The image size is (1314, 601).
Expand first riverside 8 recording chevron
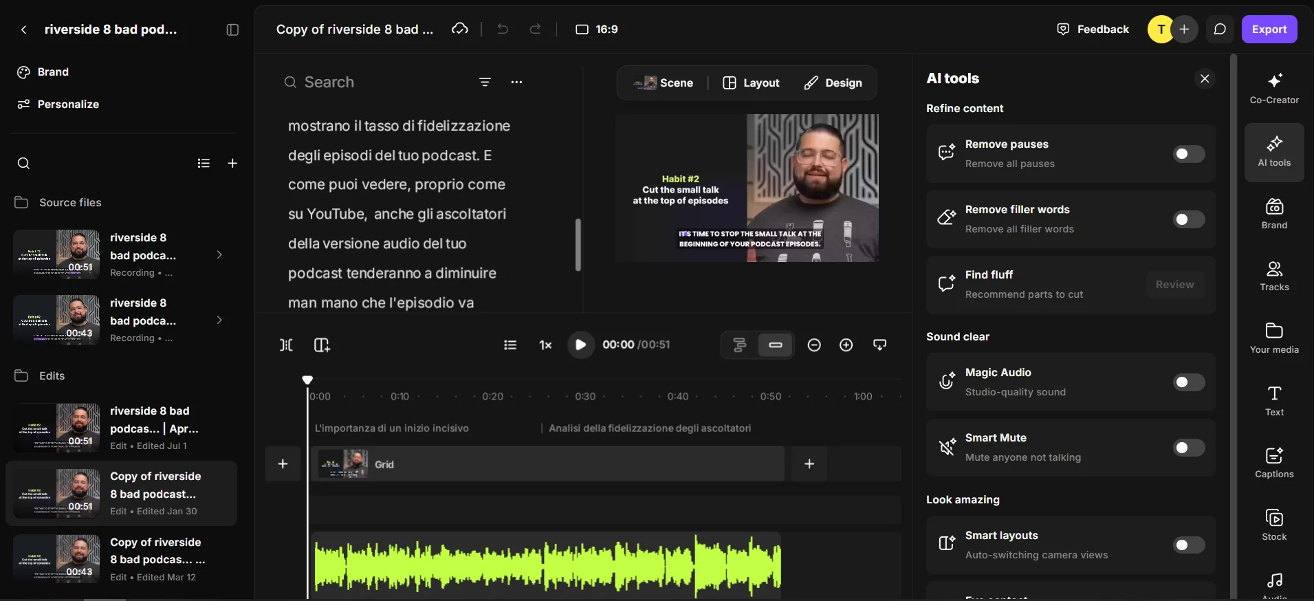pyautogui.click(x=219, y=254)
